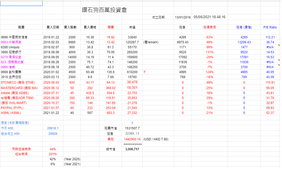The image size is (282, 170).
Task: Select the Adobe (美股 ADBE) cell
Action: (15, 93)
